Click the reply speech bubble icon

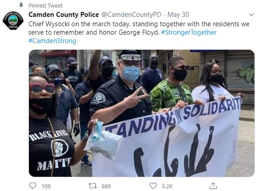tap(32, 186)
